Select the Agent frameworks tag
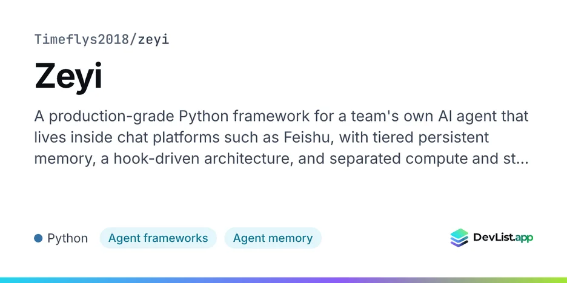The width and height of the screenshot is (567, 283). (x=158, y=238)
